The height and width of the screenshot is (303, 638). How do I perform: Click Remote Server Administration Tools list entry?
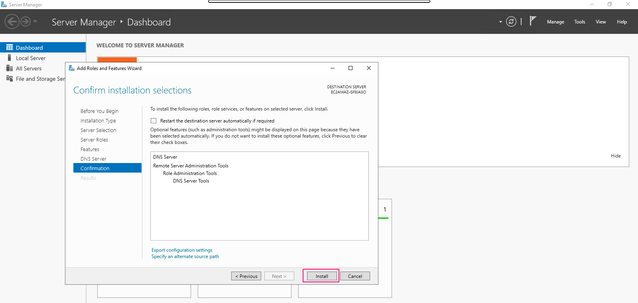point(191,166)
